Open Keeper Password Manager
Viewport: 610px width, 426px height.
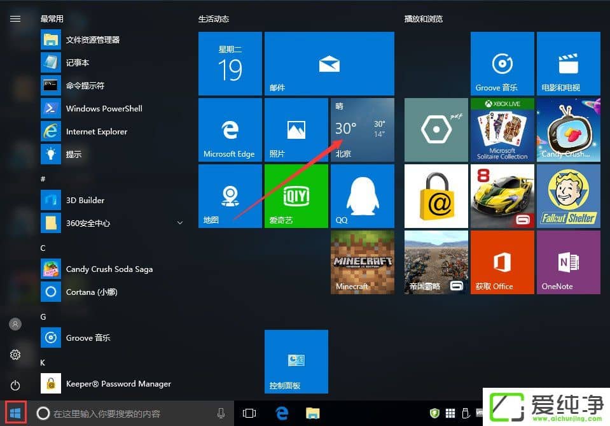pos(118,383)
